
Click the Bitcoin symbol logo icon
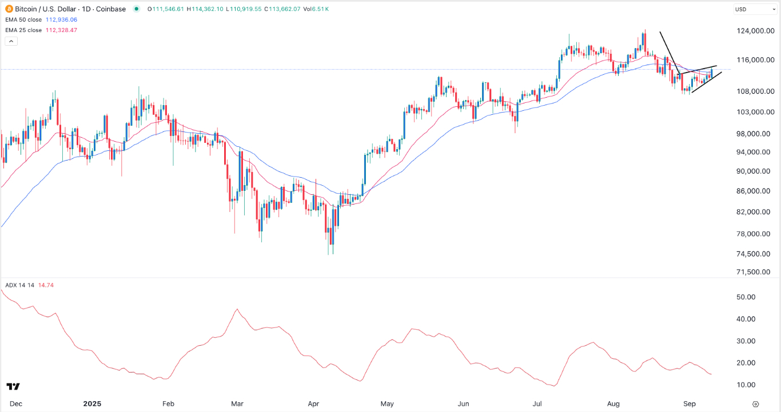click(8, 9)
